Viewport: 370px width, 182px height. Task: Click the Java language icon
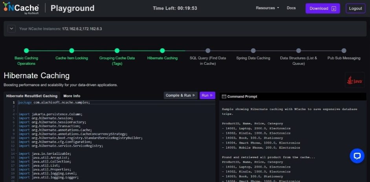(x=354, y=80)
